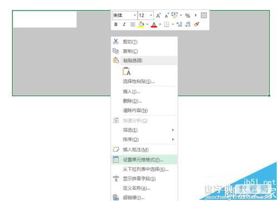Viewport: 278px width, 201px height.
Task: Open accounting number format dropdown arrow
Action: click(181, 16)
